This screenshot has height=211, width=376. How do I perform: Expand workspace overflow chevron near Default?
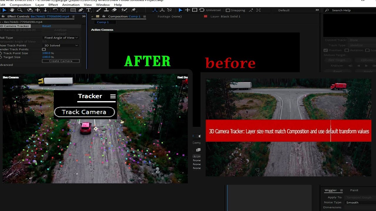pos(317,10)
